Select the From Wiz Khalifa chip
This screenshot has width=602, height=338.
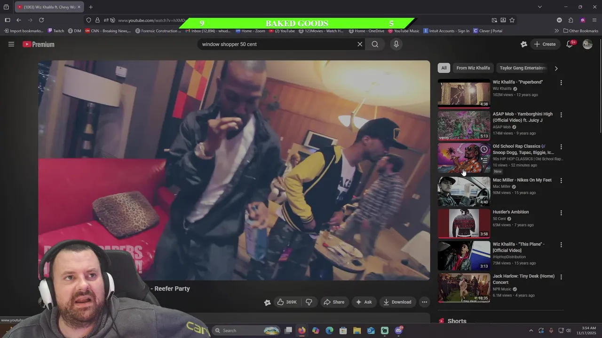473,68
